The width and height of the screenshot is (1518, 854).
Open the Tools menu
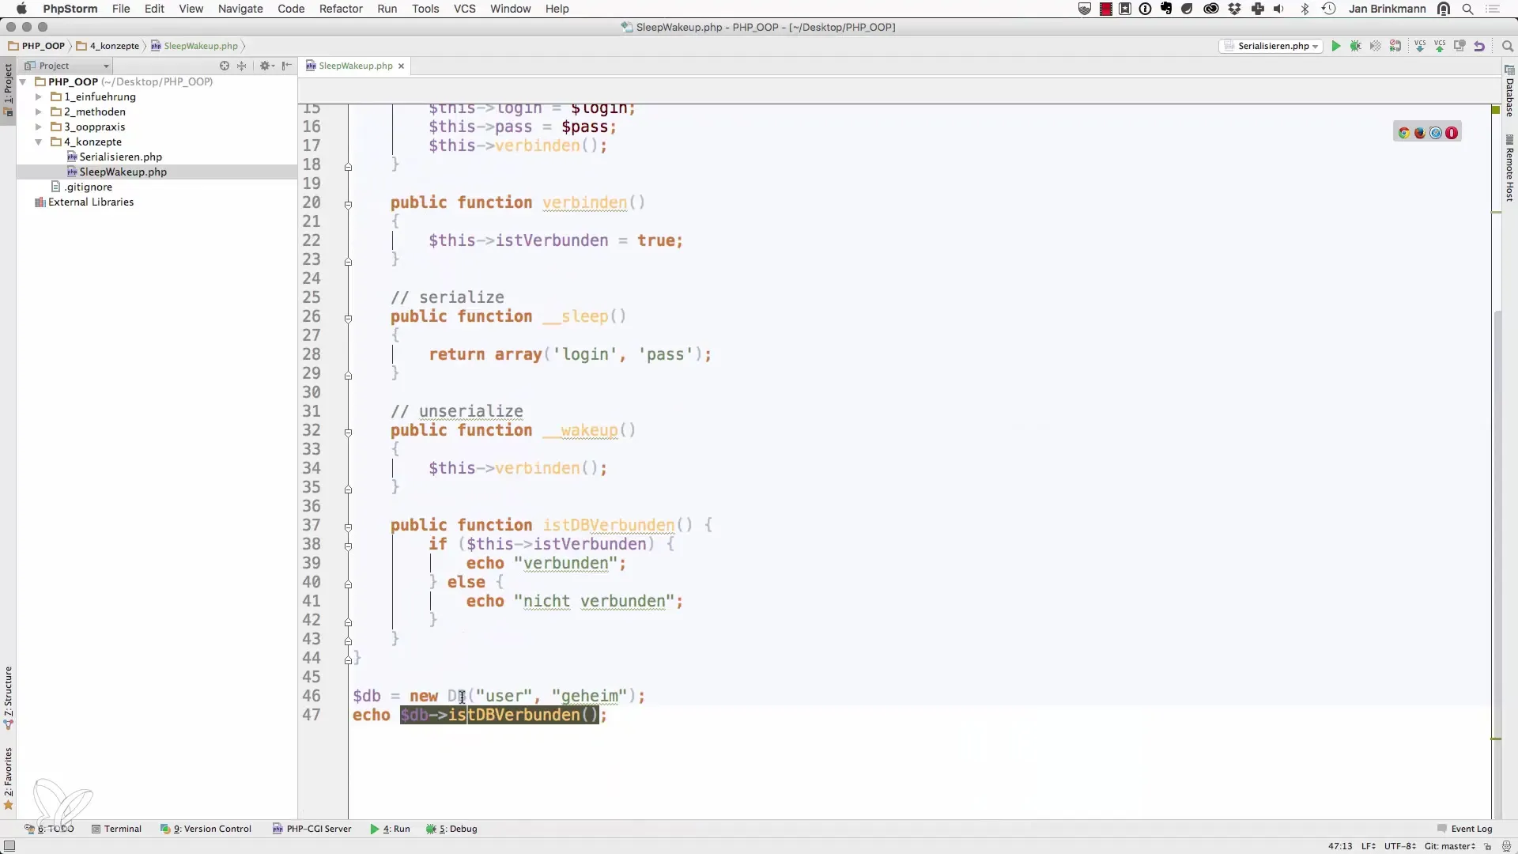(x=425, y=9)
